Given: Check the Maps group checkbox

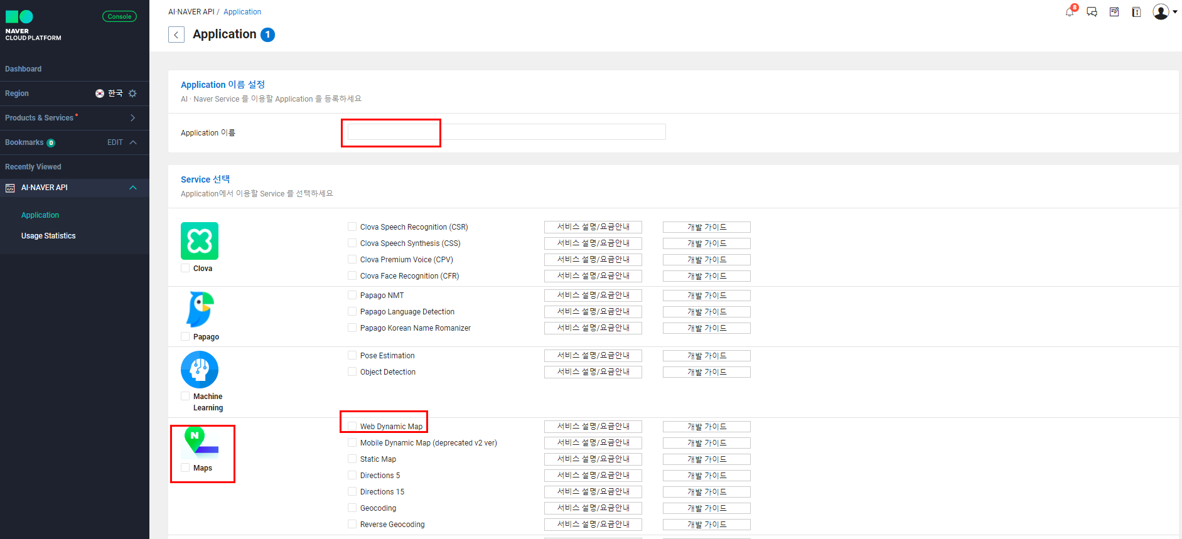Looking at the screenshot, I should (185, 467).
